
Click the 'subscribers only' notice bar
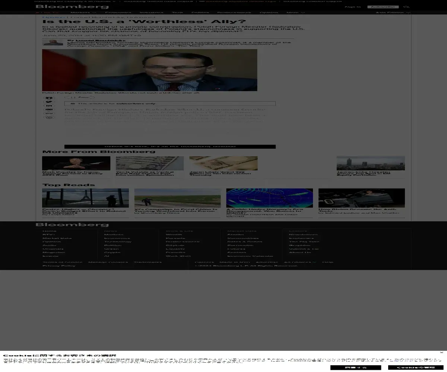pyautogui.click(x=170, y=103)
